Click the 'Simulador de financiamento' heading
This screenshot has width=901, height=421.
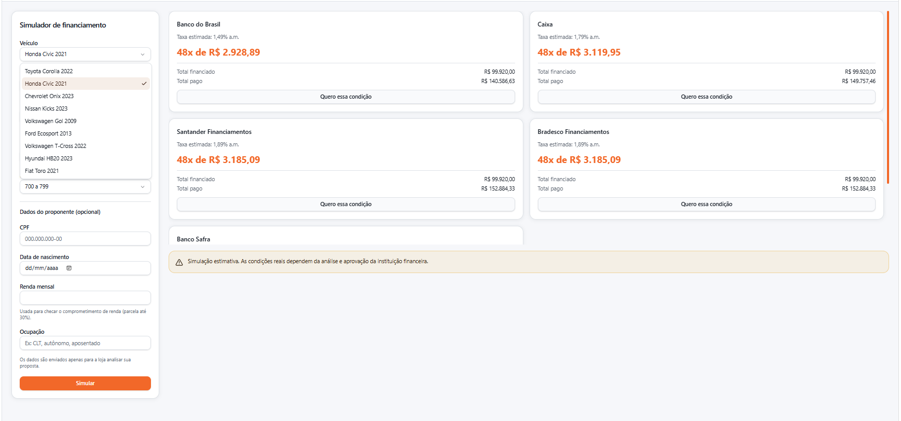(x=63, y=25)
